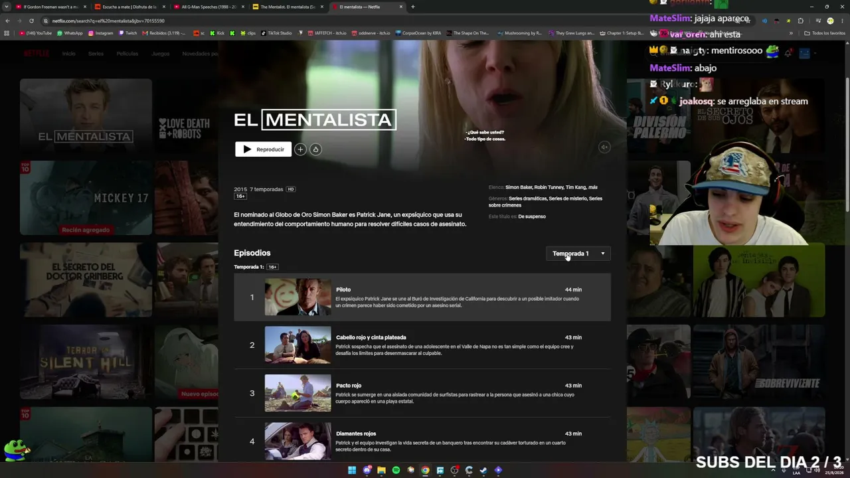Open the YouTube bookmark
The image size is (850, 478).
click(36, 33)
